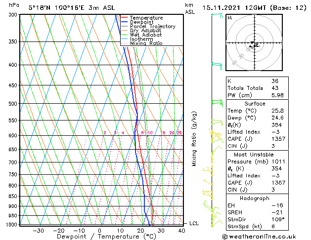Screen dimensions: 311x240
Task: Click the wind barb at 300 hPa
Action: point(217,15)
